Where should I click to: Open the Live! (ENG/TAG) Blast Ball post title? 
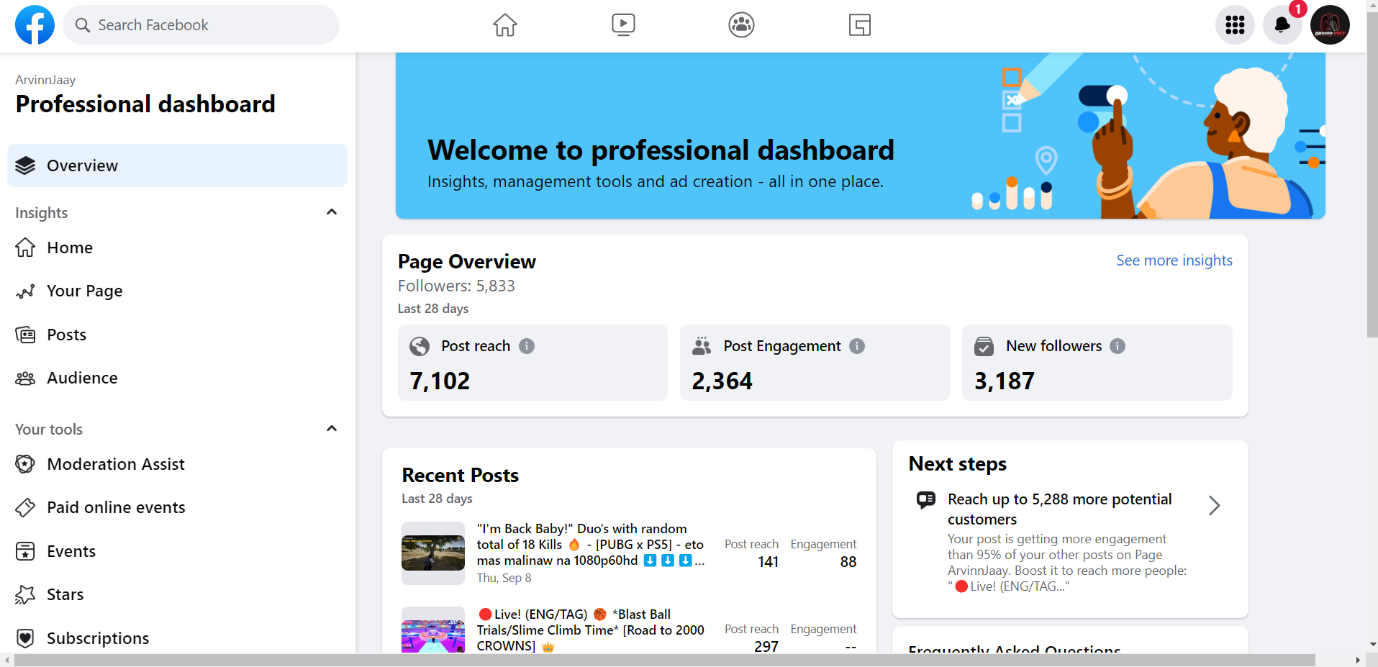tap(590, 630)
